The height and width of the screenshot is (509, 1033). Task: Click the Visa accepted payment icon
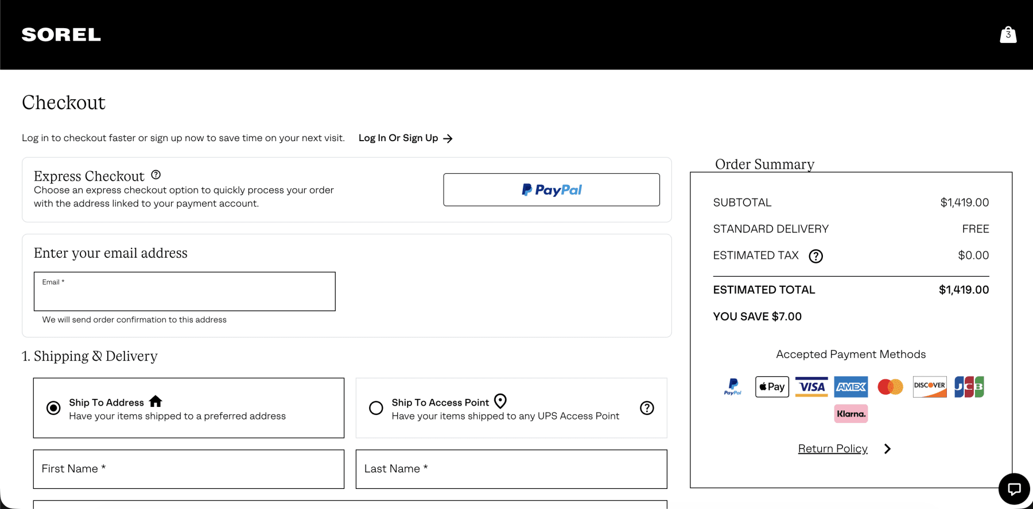(x=811, y=386)
